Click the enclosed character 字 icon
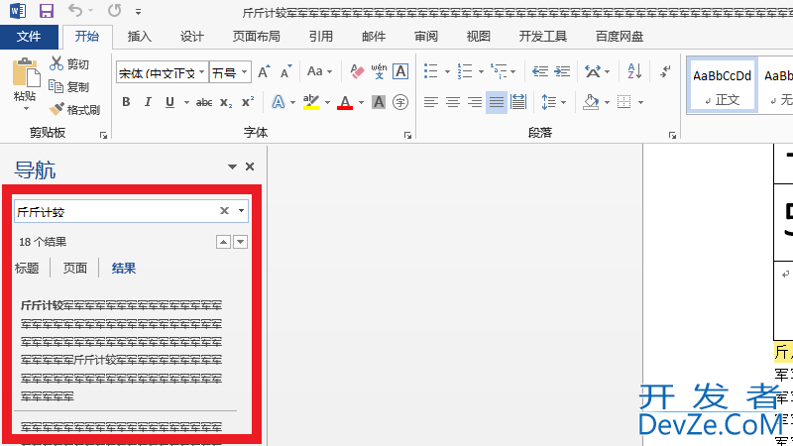Image resolution: width=793 pixels, height=446 pixels. point(400,103)
